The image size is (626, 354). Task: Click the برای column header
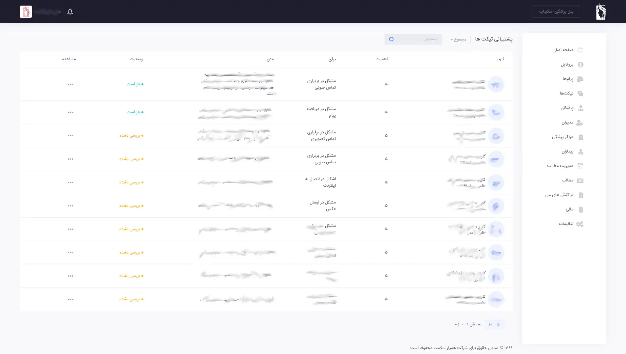332,59
